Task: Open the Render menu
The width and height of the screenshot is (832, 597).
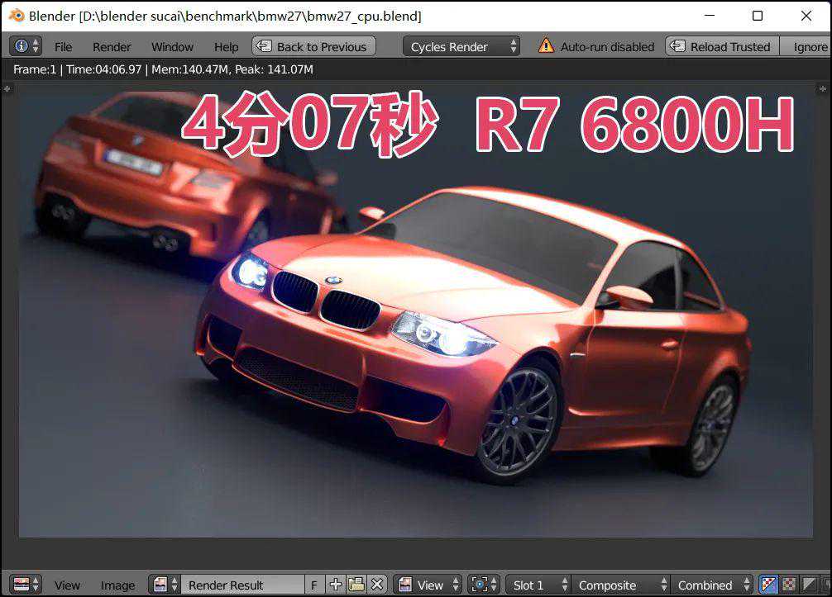Action: coord(112,47)
